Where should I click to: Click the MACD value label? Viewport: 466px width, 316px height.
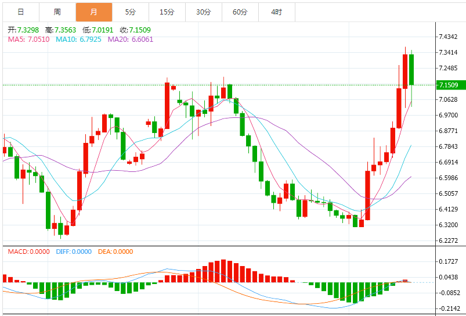[x=29, y=252]
